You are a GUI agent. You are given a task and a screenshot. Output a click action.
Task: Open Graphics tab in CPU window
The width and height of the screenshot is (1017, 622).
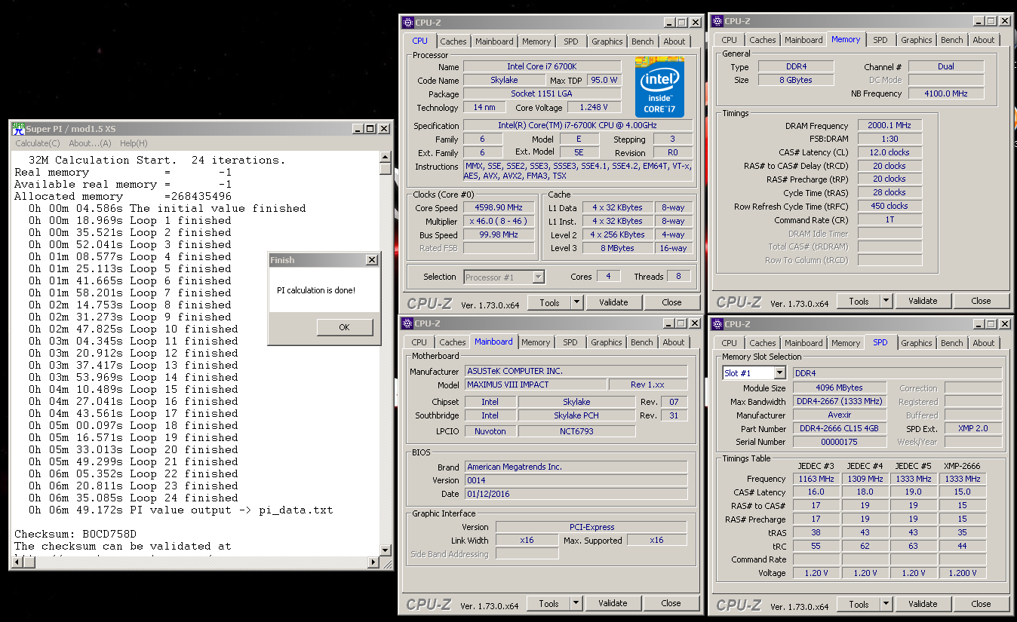tap(607, 41)
